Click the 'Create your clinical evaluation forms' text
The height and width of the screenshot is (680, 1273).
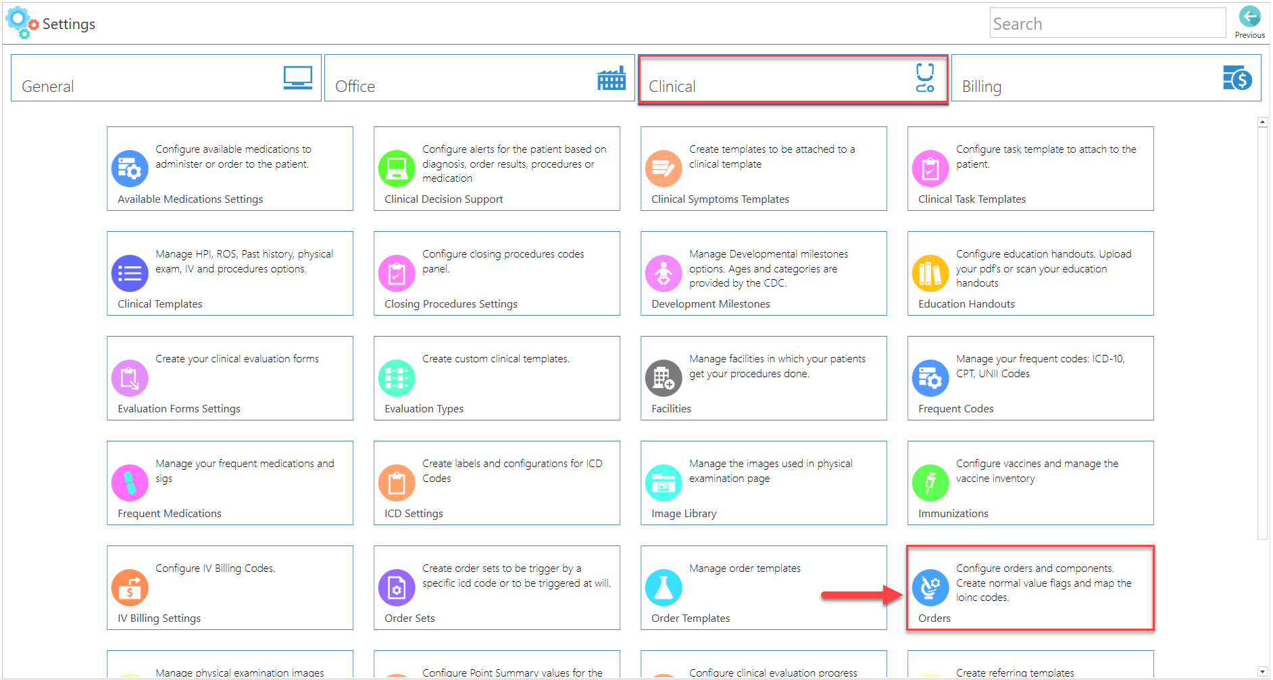(x=237, y=359)
